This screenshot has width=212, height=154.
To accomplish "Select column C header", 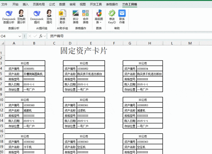I will 54,43.
